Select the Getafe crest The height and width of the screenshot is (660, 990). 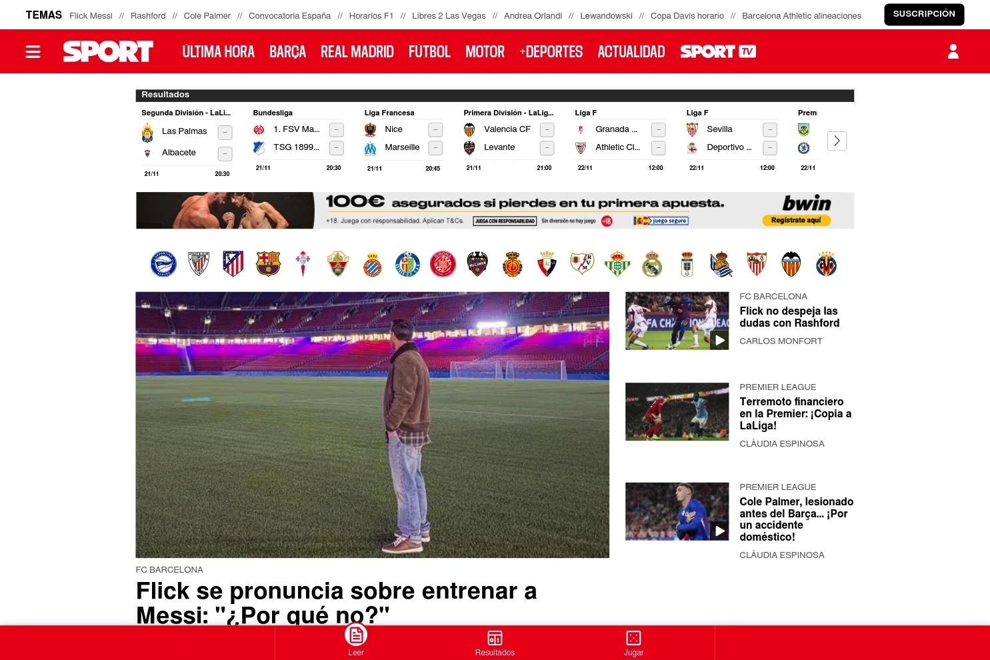[x=407, y=264]
